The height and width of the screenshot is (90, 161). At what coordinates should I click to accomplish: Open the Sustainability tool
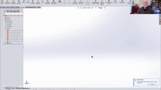point(122,2)
